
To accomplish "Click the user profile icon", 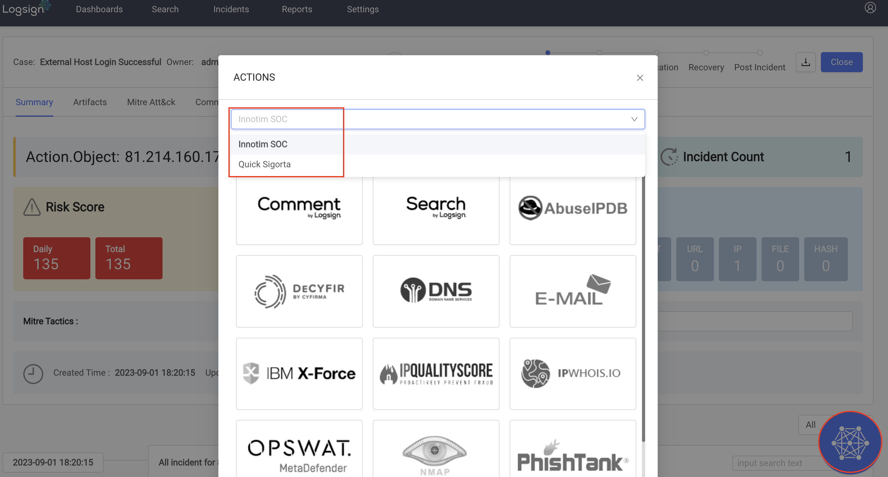I will [870, 8].
